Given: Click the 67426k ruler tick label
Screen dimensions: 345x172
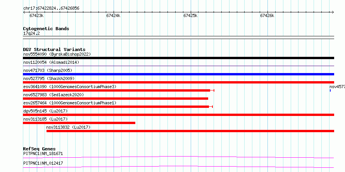Looking at the screenshot, I should tap(267, 15).
